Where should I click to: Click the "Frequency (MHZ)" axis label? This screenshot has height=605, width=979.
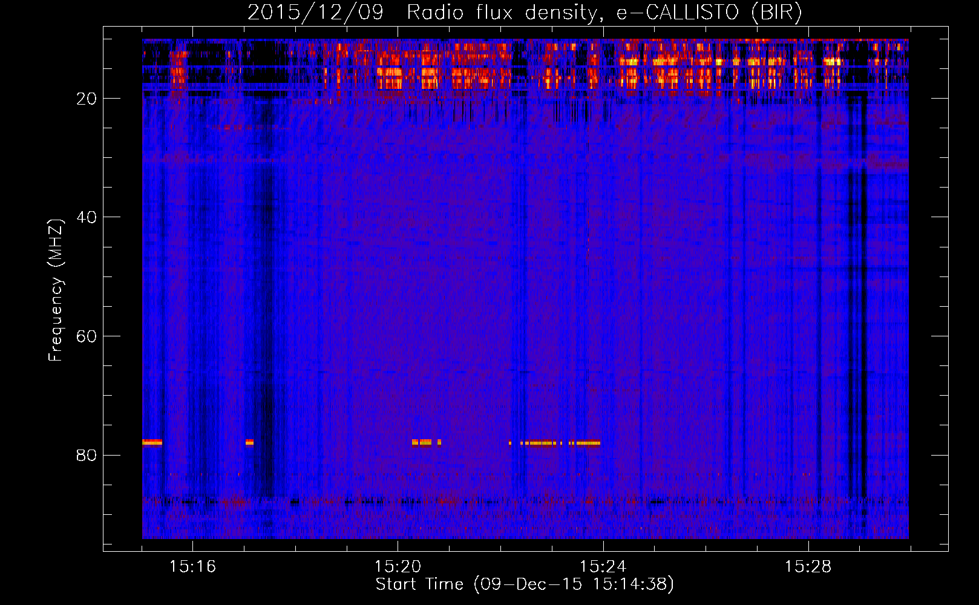click(56, 290)
